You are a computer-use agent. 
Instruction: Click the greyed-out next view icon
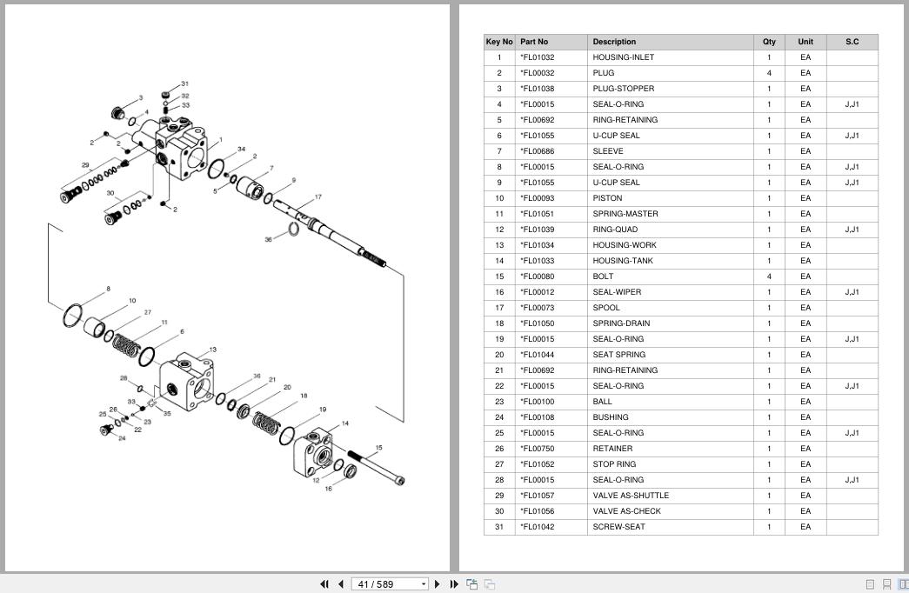tap(489, 584)
